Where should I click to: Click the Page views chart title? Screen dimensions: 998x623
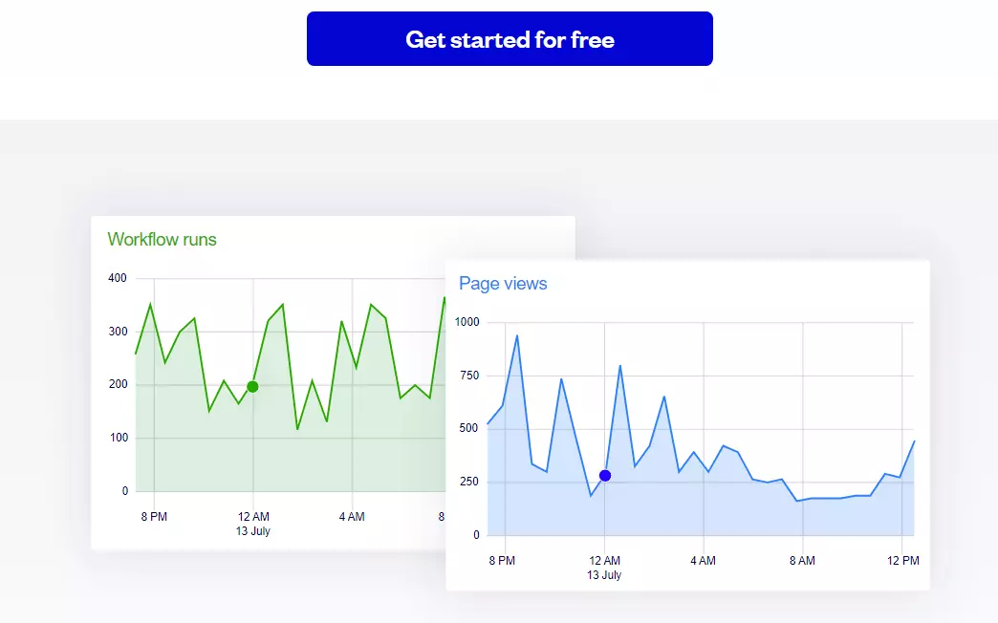[503, 283]
